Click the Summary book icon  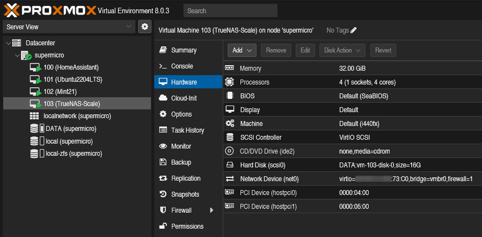pos(163,50)
